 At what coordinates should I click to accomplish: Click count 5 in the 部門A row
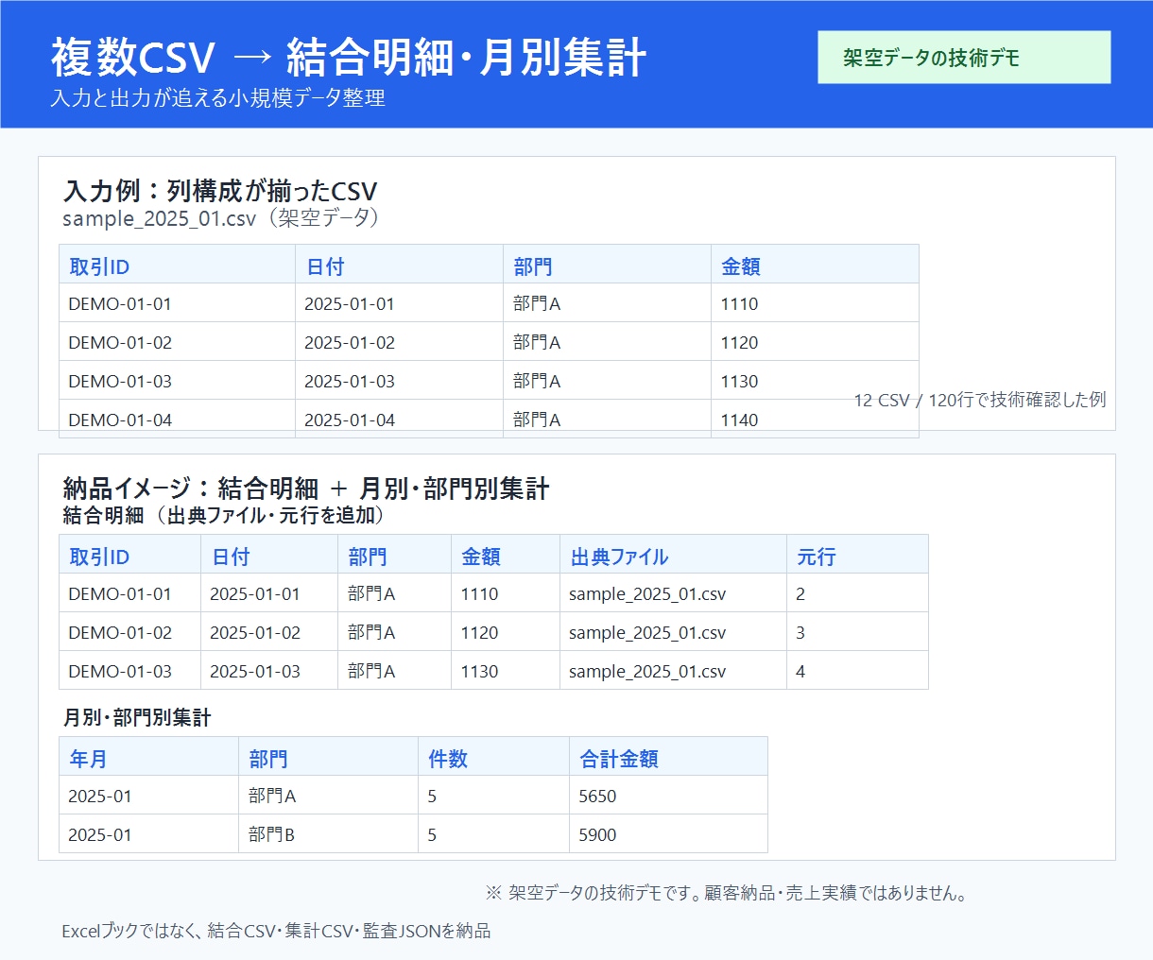pyautogui.click(x=432, y=797)
